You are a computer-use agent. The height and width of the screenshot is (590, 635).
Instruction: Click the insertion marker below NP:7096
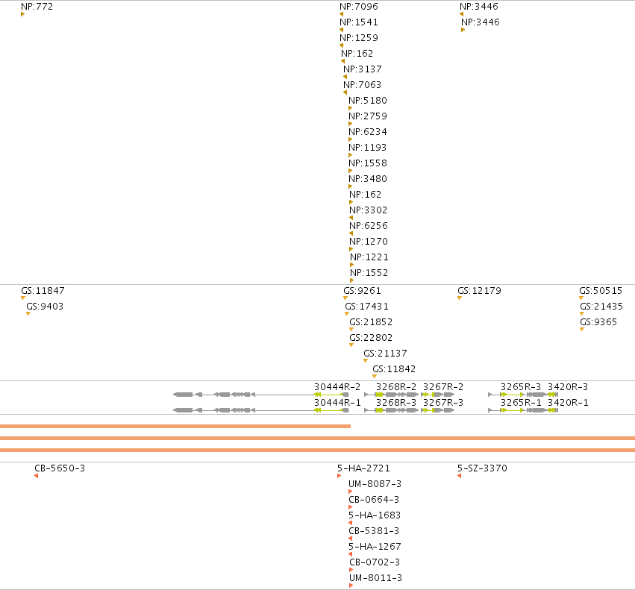[x=342, y=14]
